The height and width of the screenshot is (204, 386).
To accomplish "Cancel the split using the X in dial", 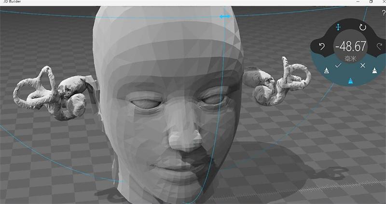I will (x=363, y=66).
